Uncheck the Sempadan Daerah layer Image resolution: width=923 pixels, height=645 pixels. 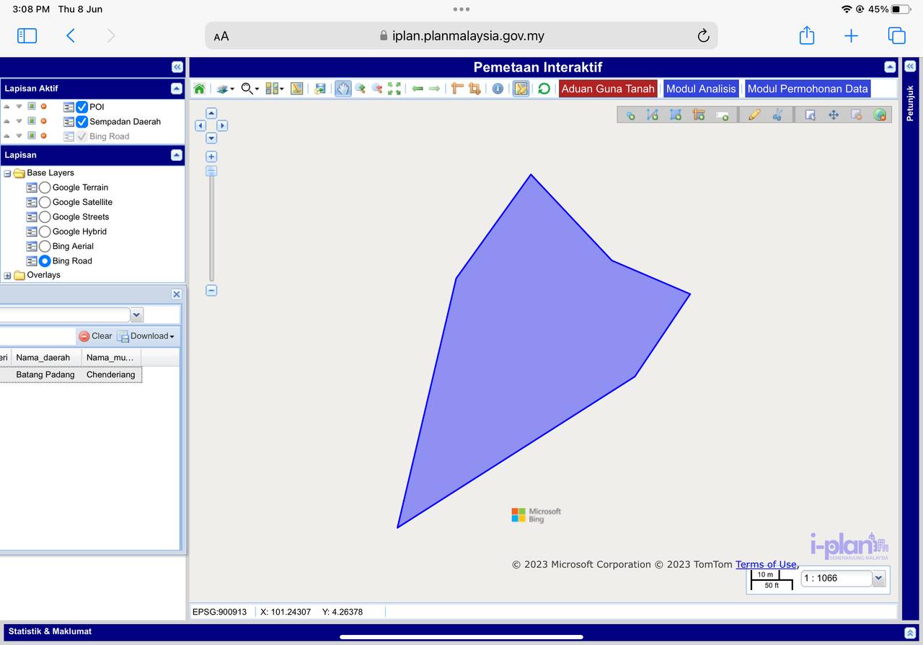pyautogui.click(x=82, y=122)
